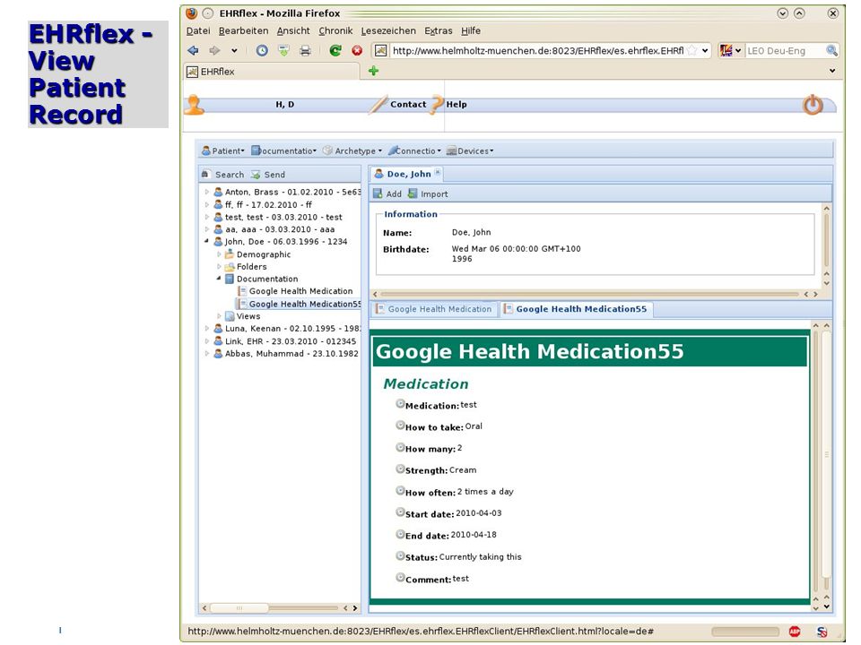Click the Add document icon
Screen dimensions: 861x645
(378, 193)
